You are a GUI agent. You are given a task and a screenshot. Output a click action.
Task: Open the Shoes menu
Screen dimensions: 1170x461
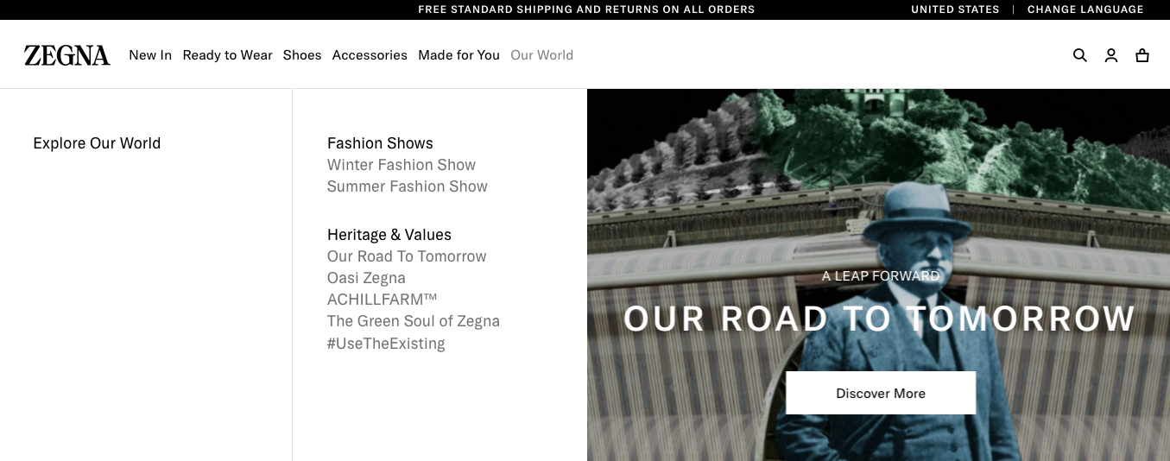pos(302,55)
